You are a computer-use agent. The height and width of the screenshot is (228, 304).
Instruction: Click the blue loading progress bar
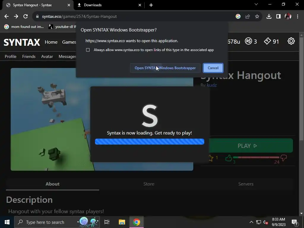(x=150, y=142)
